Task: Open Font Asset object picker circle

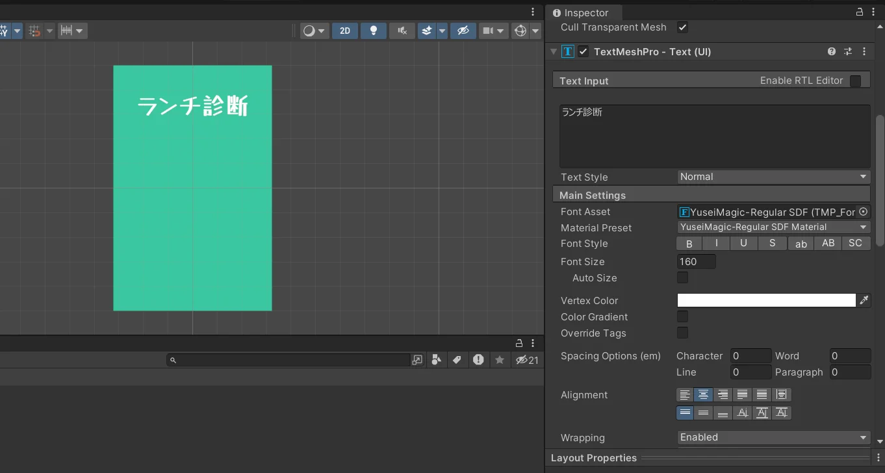Action: [x=864, y=212]
